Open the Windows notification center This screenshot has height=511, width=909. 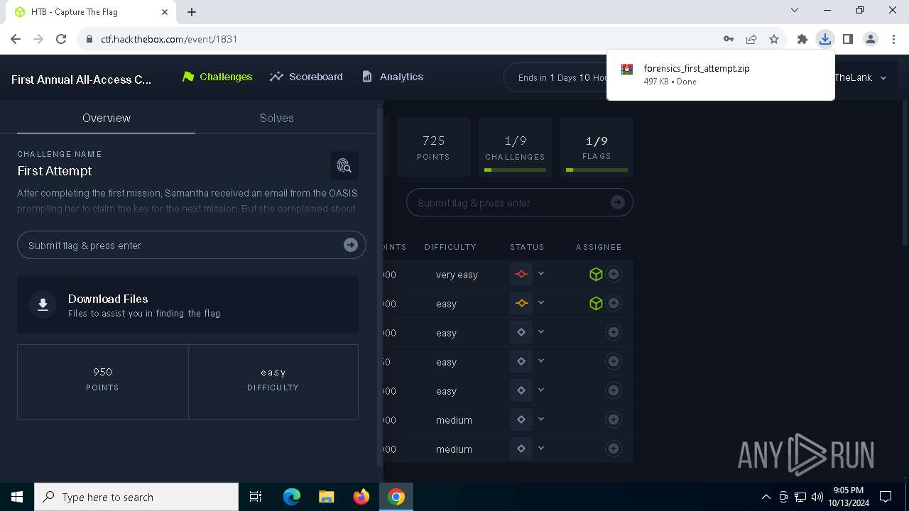coord(886,497)
